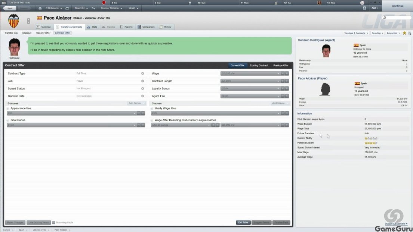Open the C Robinson manager menu
The image size is (413, 232).
click(54, 8)
